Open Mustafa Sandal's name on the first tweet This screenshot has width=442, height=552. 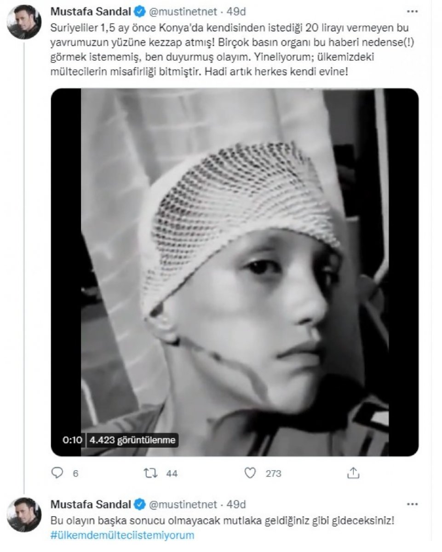(x=91, y=10)
